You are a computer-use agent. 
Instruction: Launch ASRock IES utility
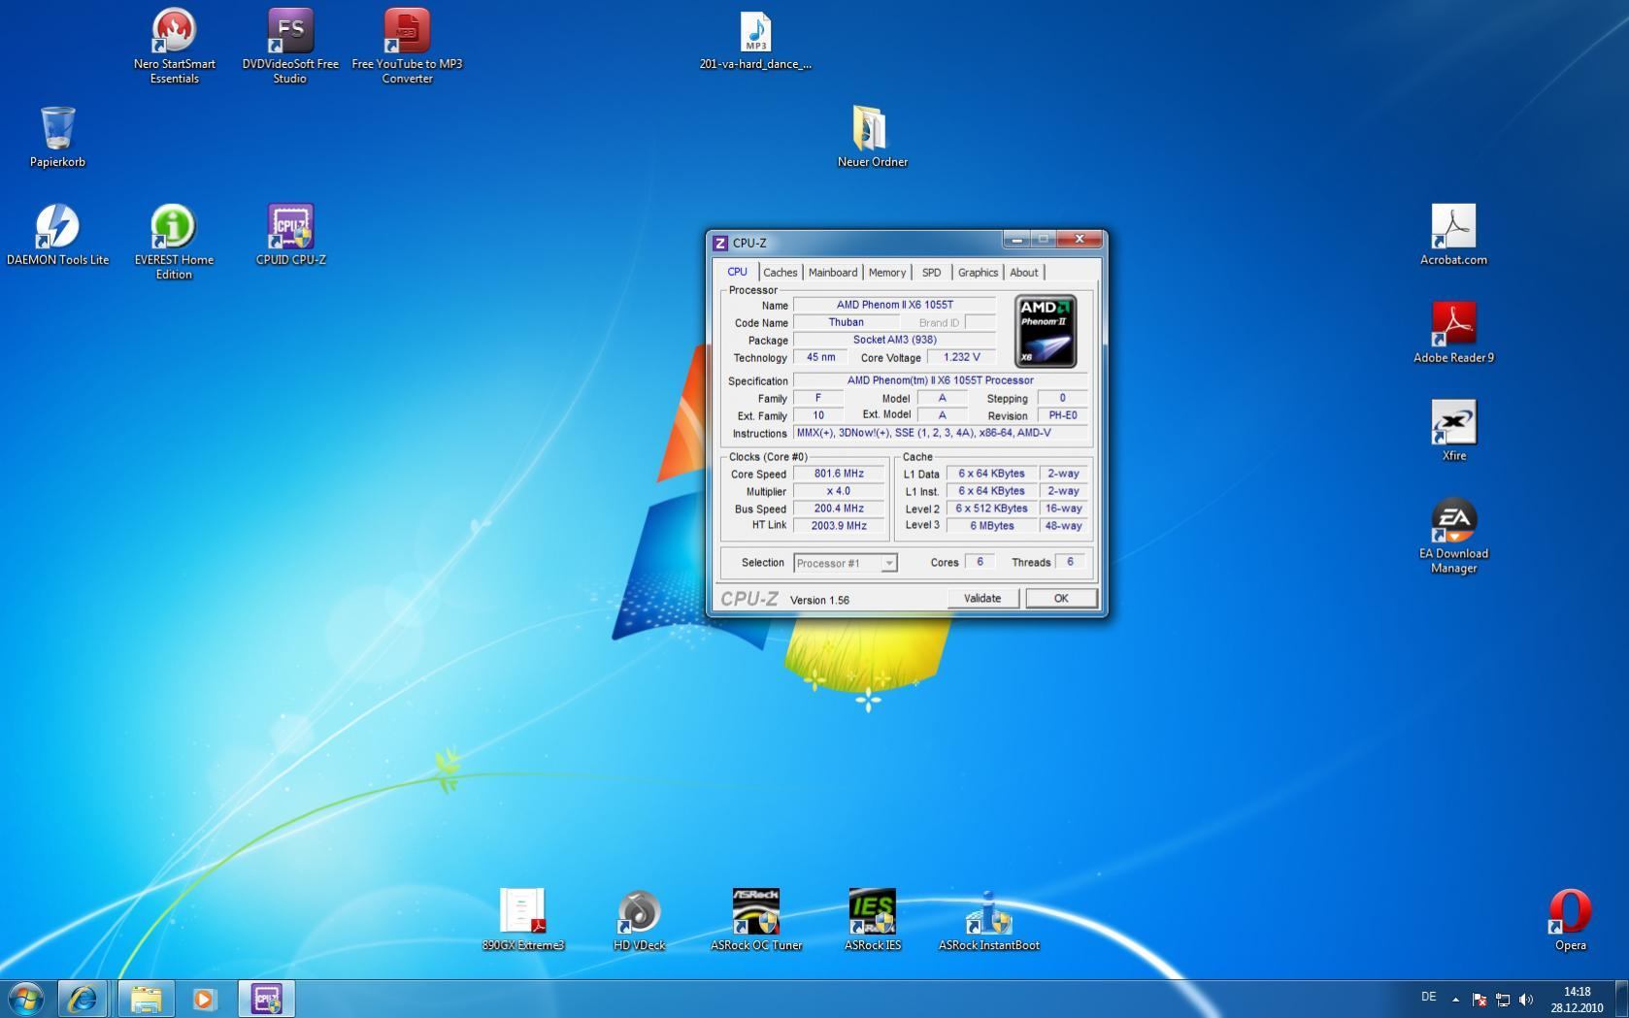point(872,920)
